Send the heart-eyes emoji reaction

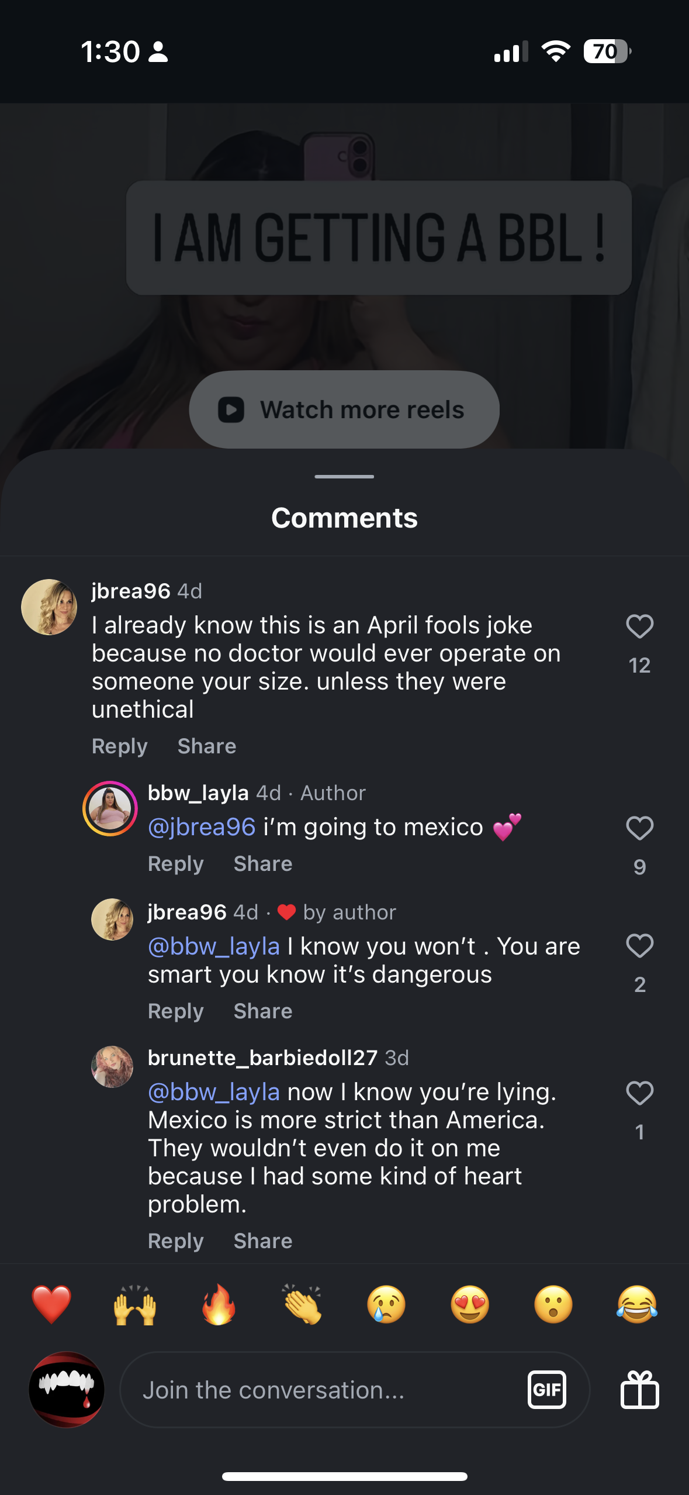click(469, 1304)
